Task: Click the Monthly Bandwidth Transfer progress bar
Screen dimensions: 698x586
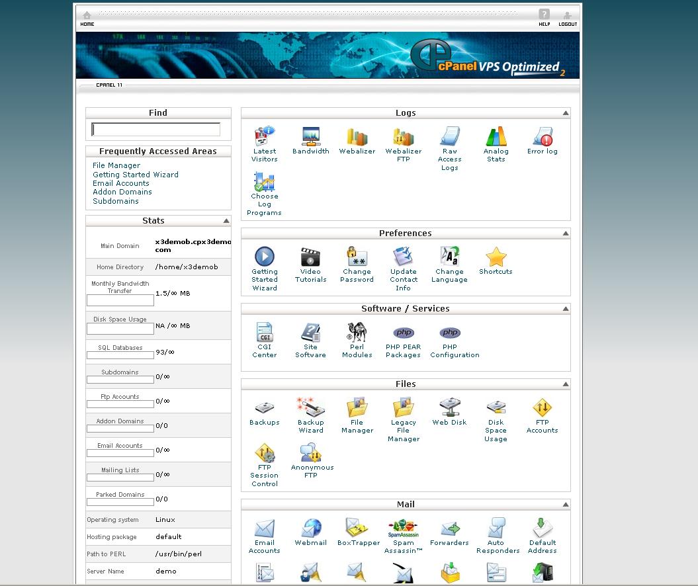Action: [x=120, y=300]
